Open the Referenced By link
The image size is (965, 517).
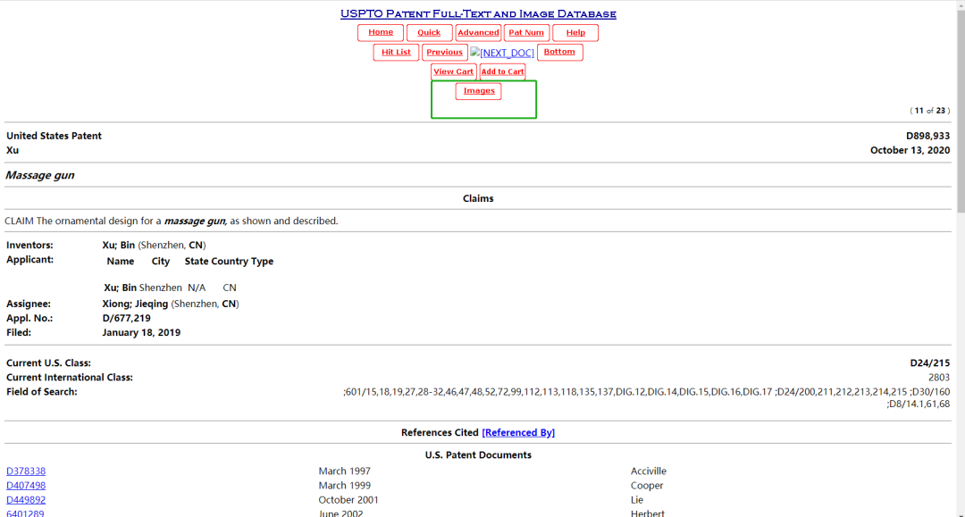tap(518, 432)
